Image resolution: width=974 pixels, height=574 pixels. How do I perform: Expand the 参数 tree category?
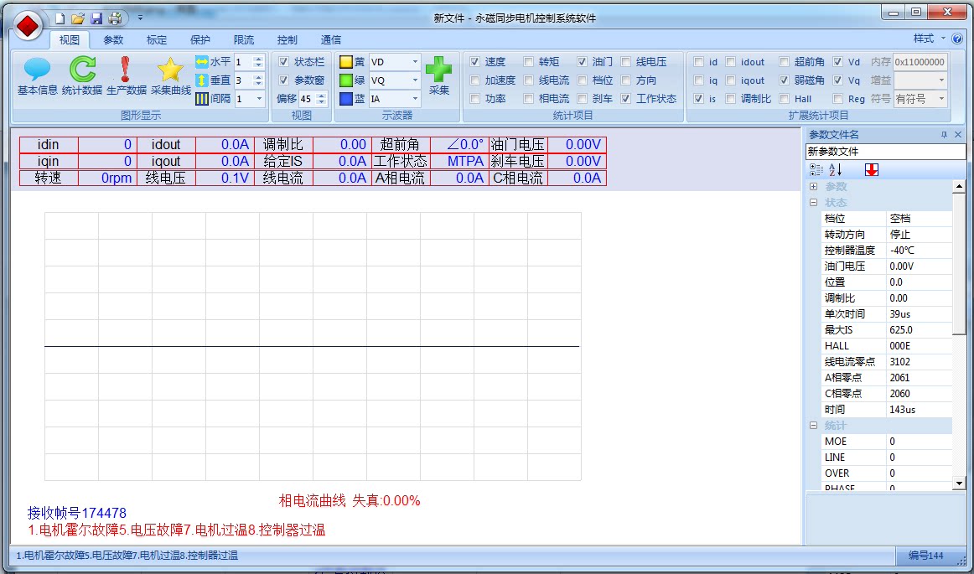click(x=814, y=186)
